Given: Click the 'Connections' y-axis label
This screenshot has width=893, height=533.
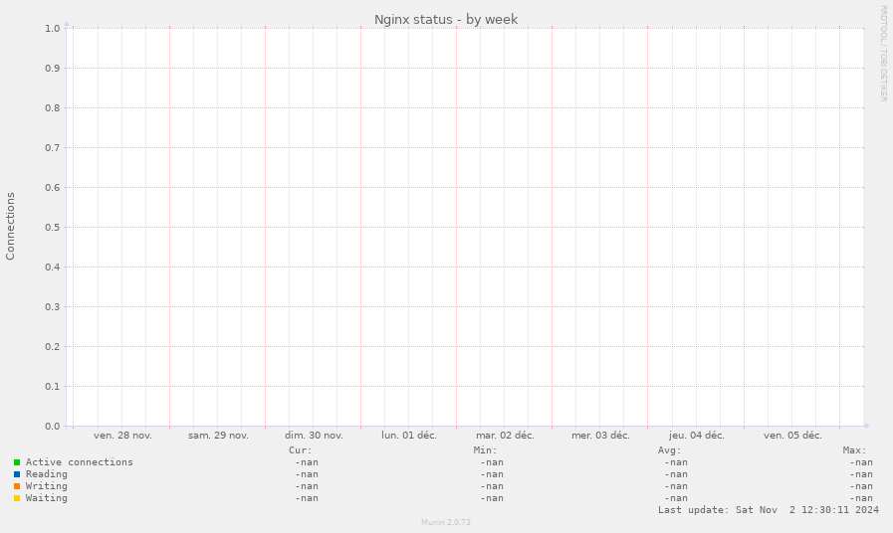Looking at the screenshot, I should [10, 227].
